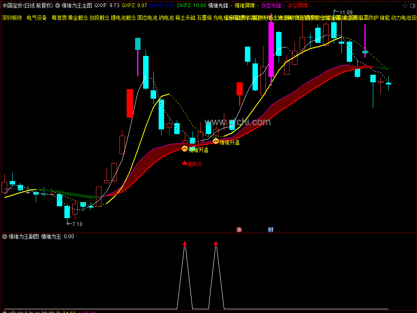The height and width of the screenshot is (313, 417).
Task: Click the diamond marker icon at top right
Action: [405, 5]
